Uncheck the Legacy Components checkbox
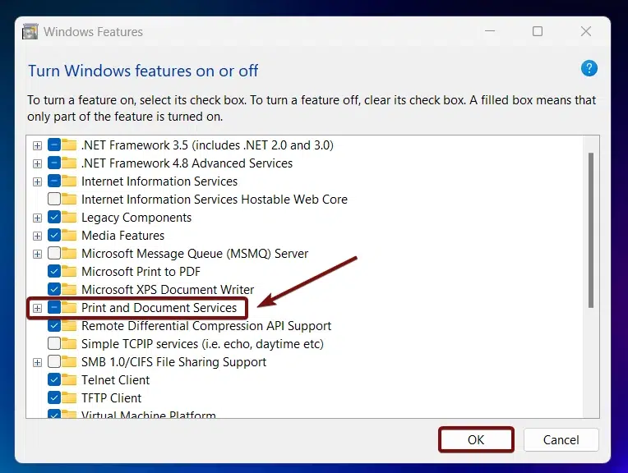This screenshot has height=473, width=628. [54, 218]
